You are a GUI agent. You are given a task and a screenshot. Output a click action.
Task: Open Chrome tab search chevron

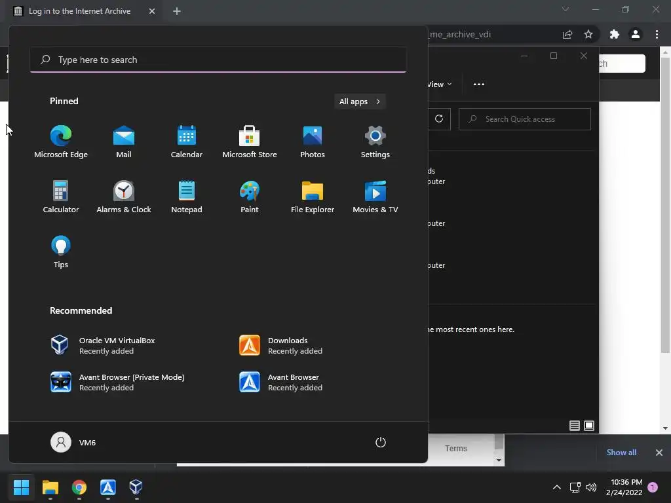(566, 9)
